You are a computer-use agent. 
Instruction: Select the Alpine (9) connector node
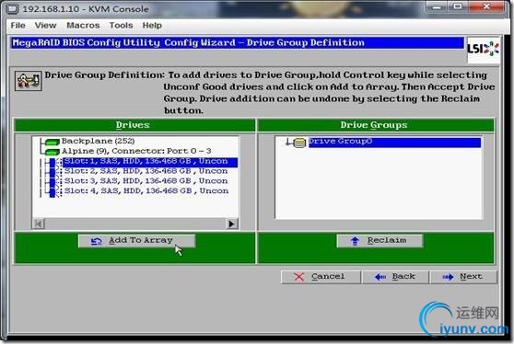136,151
